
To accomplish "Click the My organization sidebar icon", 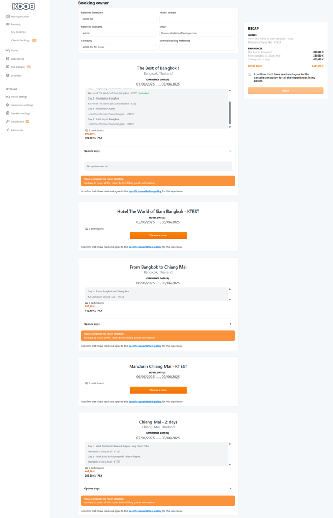I will coord(8,17).
